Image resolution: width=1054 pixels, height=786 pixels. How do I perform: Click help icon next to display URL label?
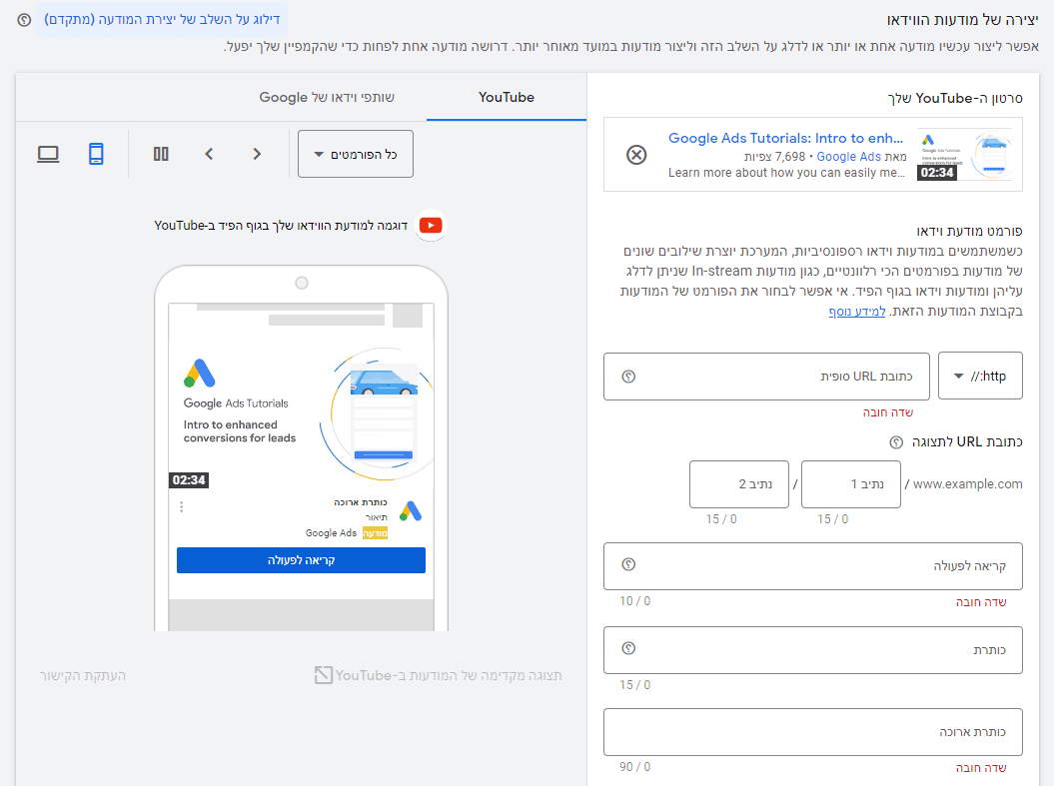[x=896, y=442]
